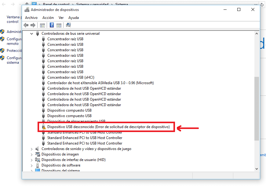
Task: Click the Back arrow in Device Manager toolbar
Action: tap(26, 25)
